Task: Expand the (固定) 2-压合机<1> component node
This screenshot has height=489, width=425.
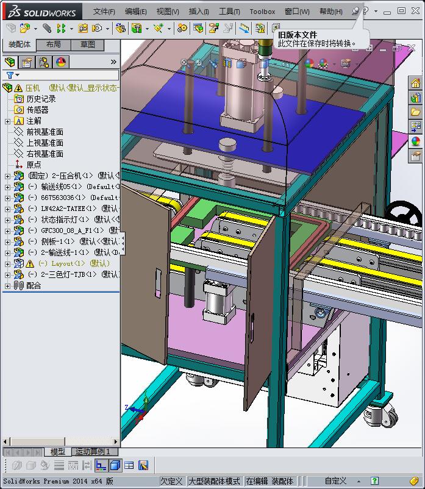Action: click(x=7, y=176)
